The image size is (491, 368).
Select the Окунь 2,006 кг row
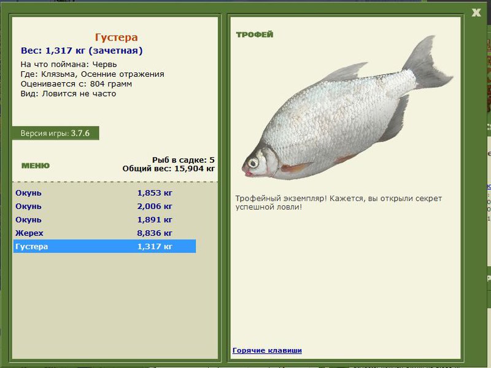click(104, 206)
